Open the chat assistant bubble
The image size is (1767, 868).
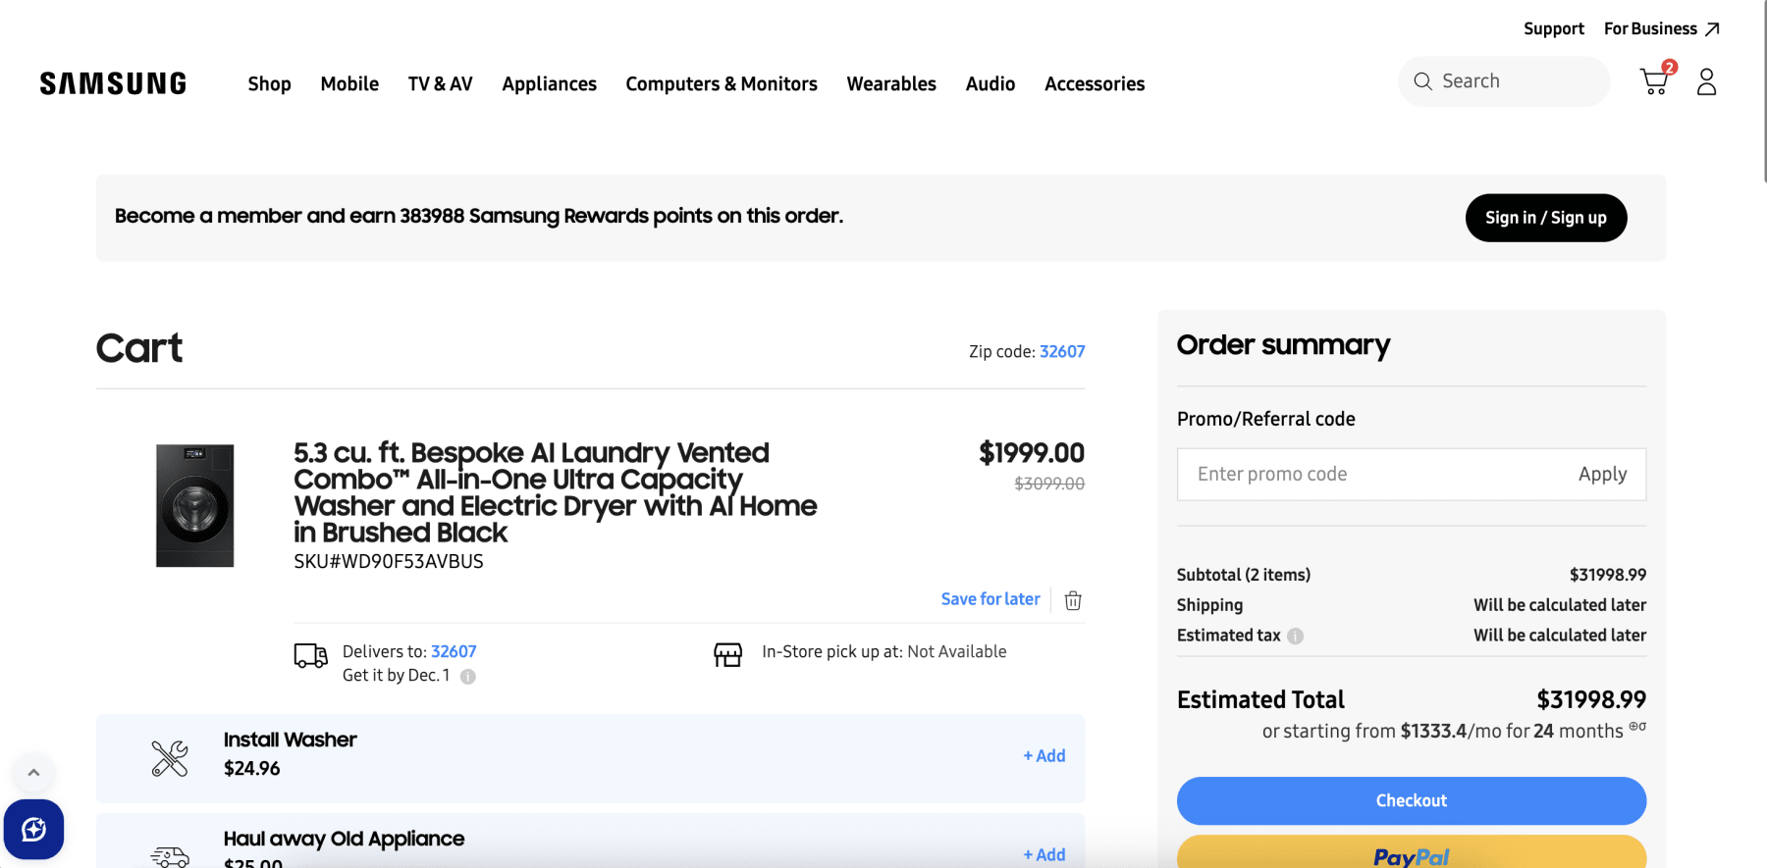click(x=34, y=829)
